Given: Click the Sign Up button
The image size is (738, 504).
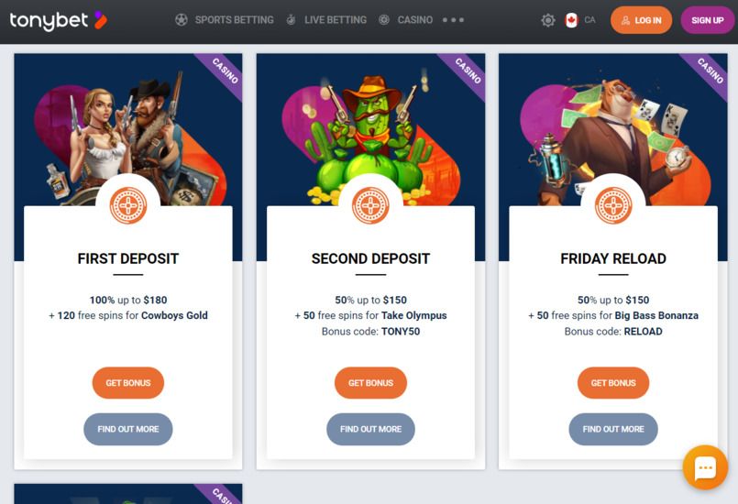Looking at the screenshot, I should pyautogui.click(x=708, y=20).
